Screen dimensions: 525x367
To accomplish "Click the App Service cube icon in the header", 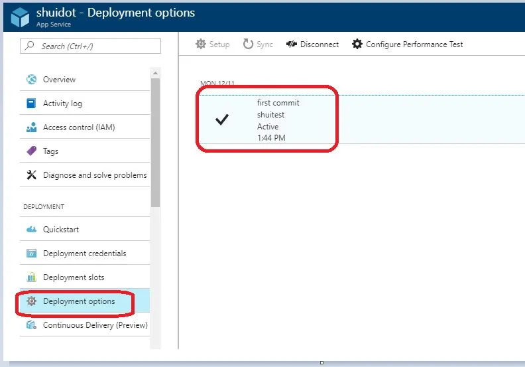I will [x=20, y=17].
